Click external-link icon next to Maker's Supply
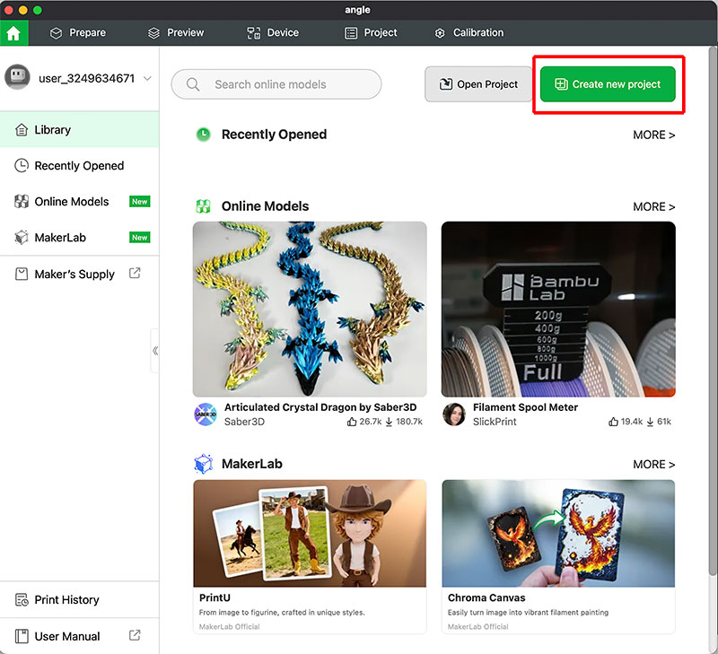This screenshot has width=718, height=654. [x=135, y=274]
